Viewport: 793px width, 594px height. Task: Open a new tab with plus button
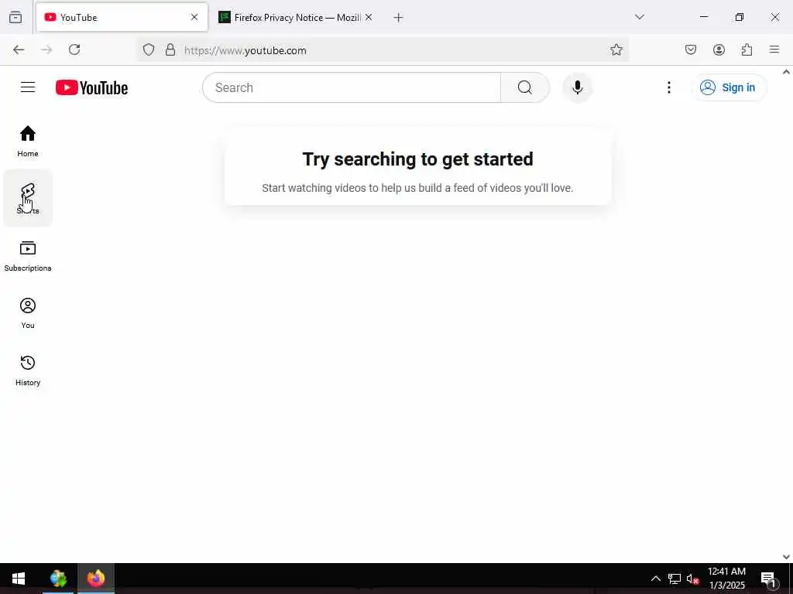coord(399,18)
